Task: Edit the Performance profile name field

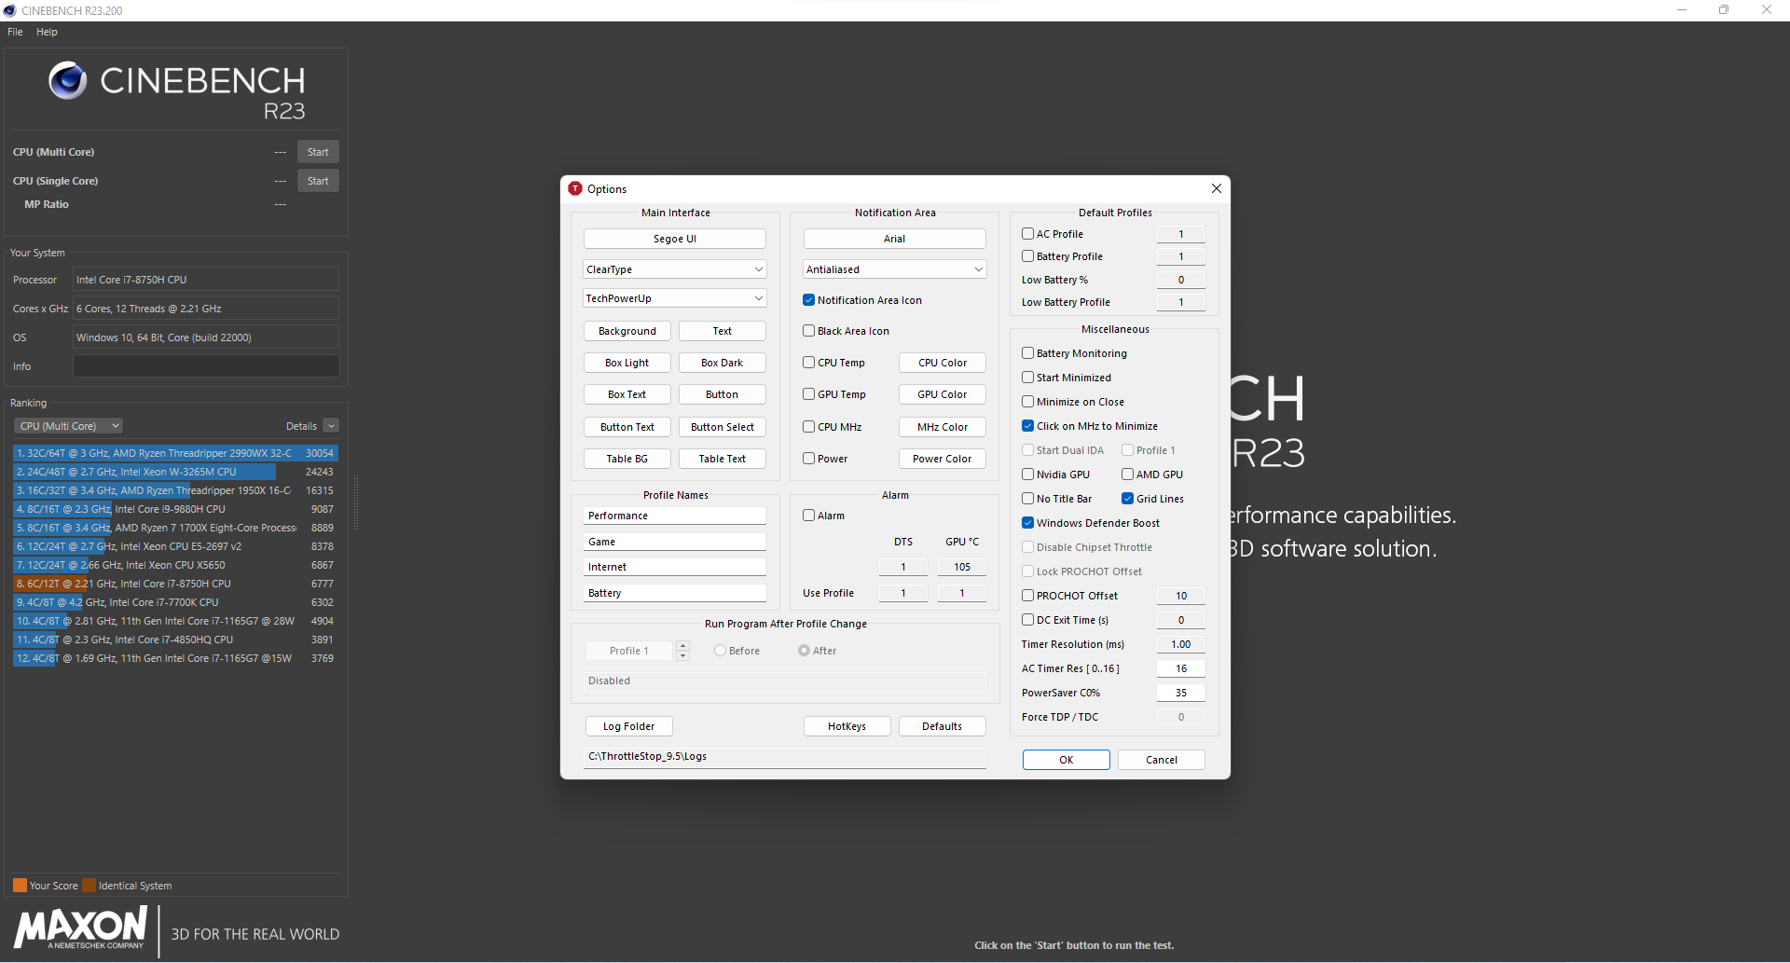Action: point(675,516)
